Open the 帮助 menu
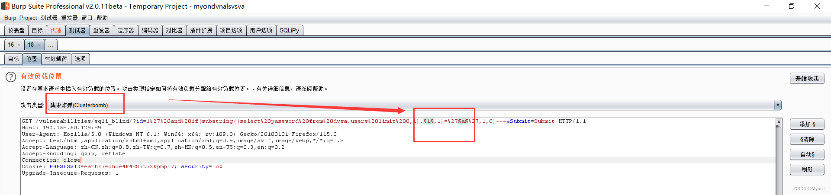 pyautogui.click(x=102, y=18)
